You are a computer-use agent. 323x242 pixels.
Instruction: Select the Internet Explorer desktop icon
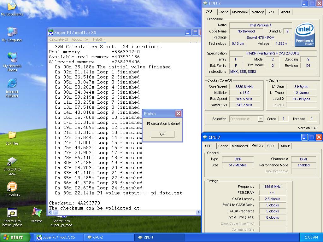pyautogui.click(x=12, y=88)
